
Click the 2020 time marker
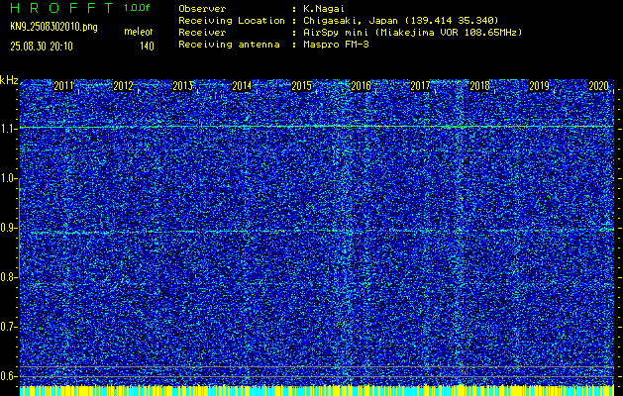[599, 86]
